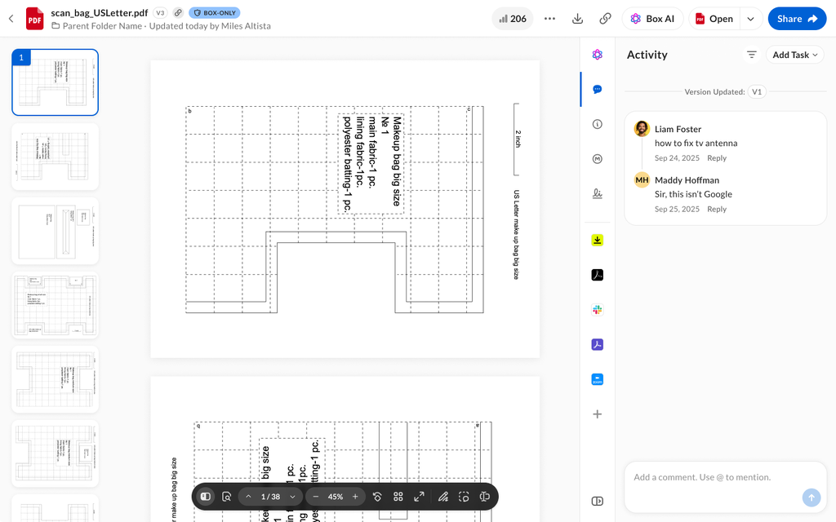Open the V3 version badge

click(160, 13)
